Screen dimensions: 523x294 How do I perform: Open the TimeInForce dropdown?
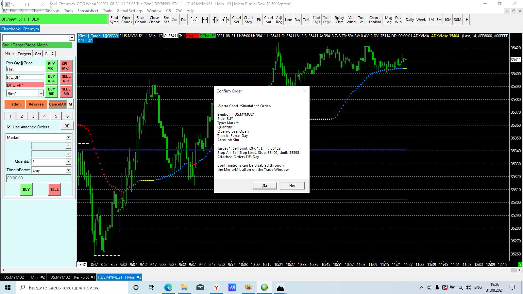[68, 170]
